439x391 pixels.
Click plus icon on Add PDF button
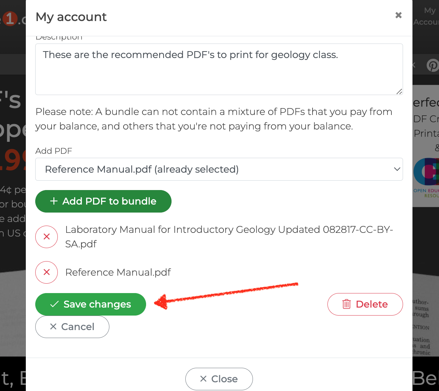pos(54,201)
